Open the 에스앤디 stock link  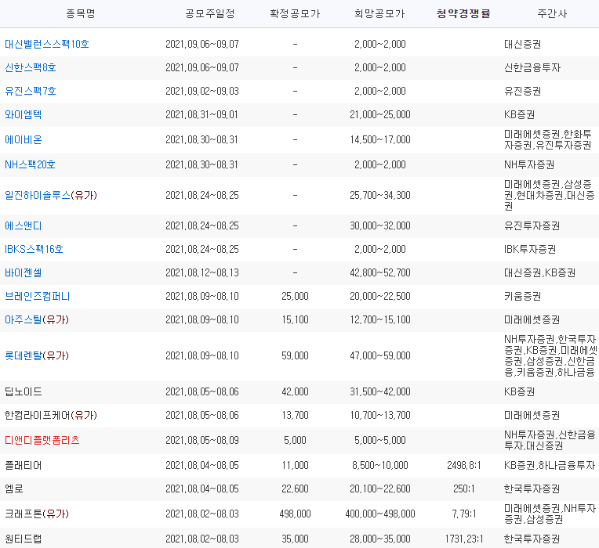pos(23,226)
